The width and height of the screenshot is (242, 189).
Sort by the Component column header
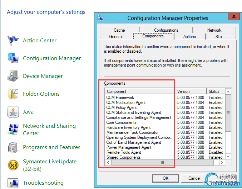[x=140, y=91]
